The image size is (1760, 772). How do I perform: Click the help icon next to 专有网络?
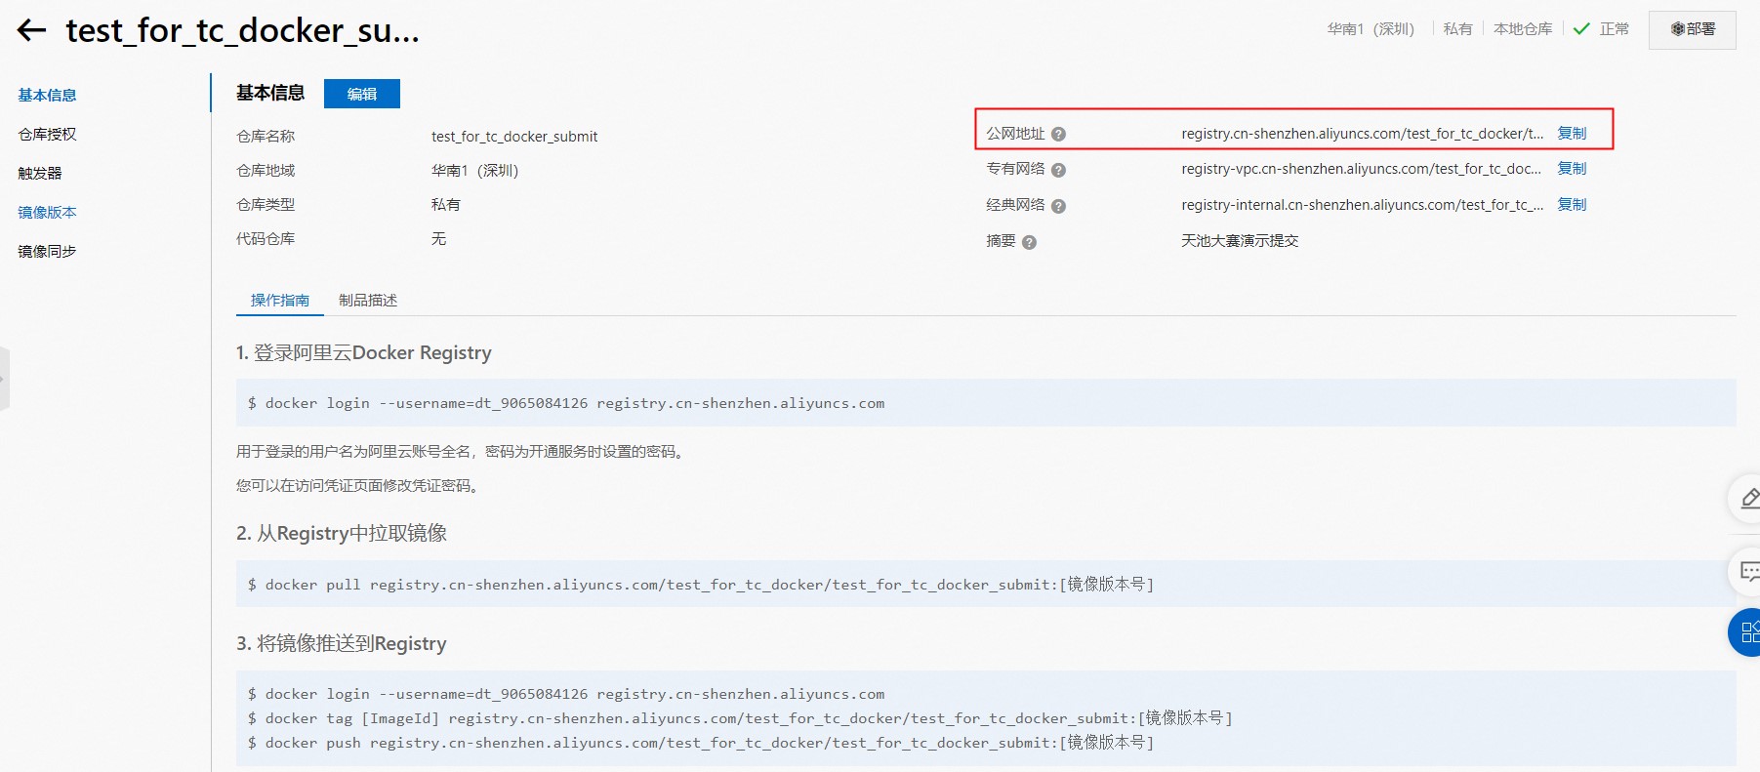[1058, 170]
